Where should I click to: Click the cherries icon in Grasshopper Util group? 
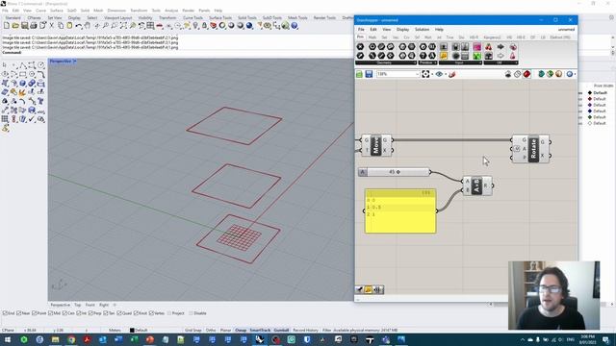click(488, 47)
